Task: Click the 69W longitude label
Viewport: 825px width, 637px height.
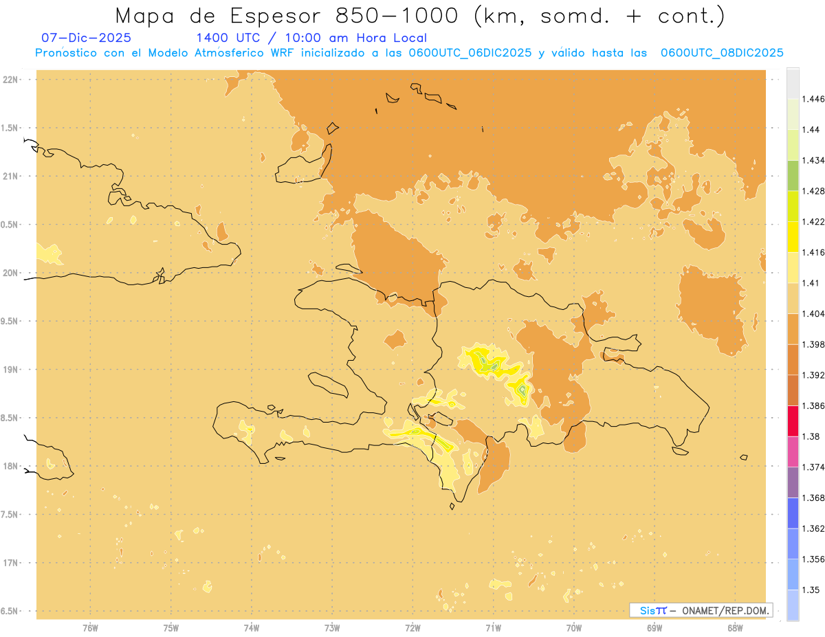Action: pyautogui.click(x=654, y=627)
